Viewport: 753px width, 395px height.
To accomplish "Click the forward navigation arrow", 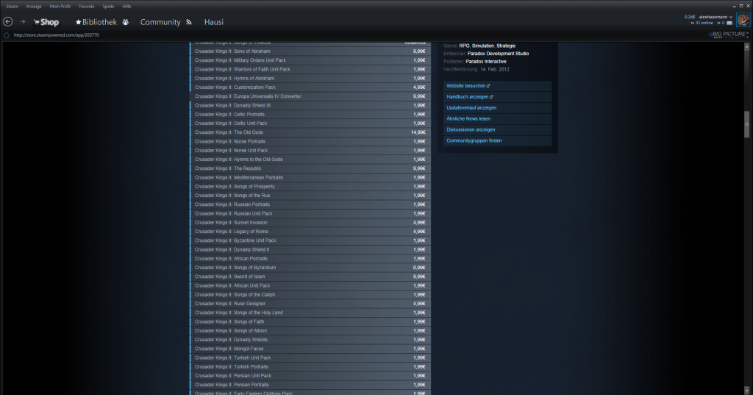I will pyautogui.click(x=23, y=22).
